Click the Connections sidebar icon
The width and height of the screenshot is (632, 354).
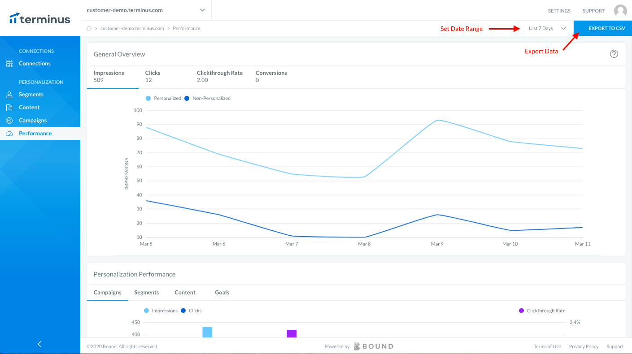[x=9, y=64]
